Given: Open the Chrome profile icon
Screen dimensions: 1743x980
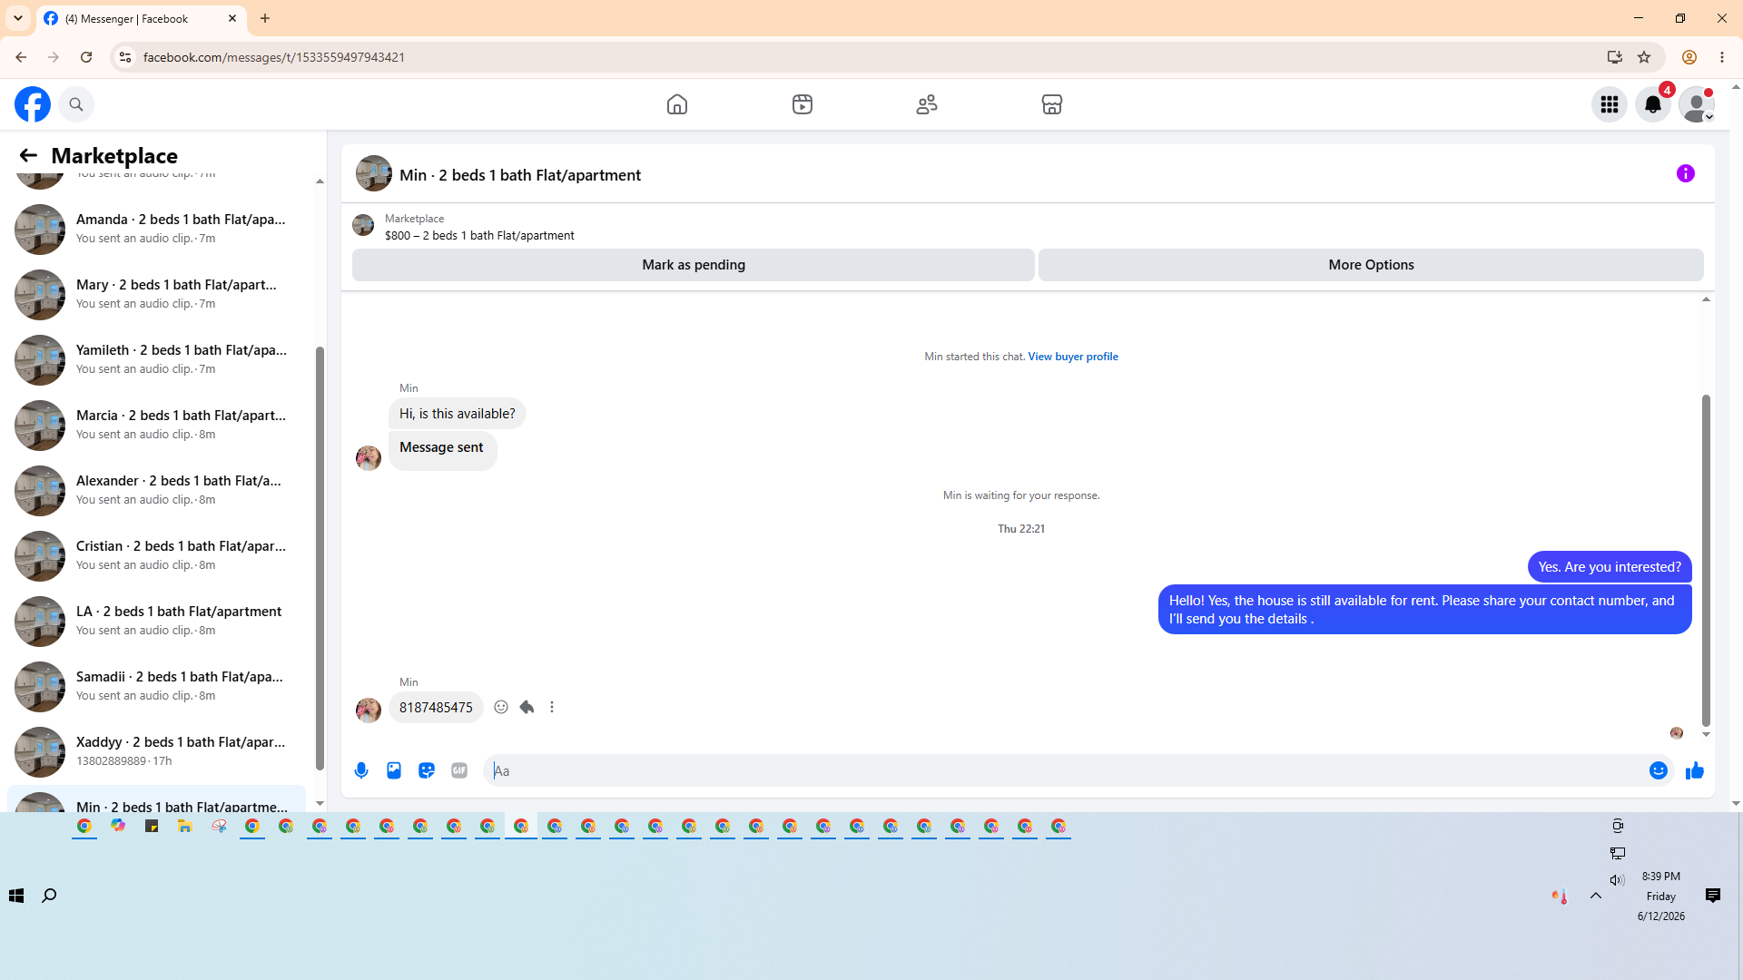Looking at the screenshot, I should [x=1689, y=57].
